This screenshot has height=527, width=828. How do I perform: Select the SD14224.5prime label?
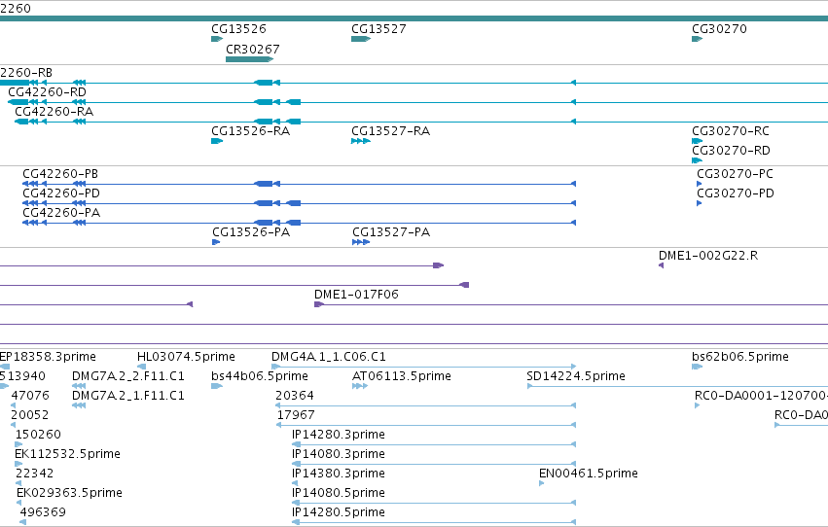pyautogui.click(x=576, y=376)
